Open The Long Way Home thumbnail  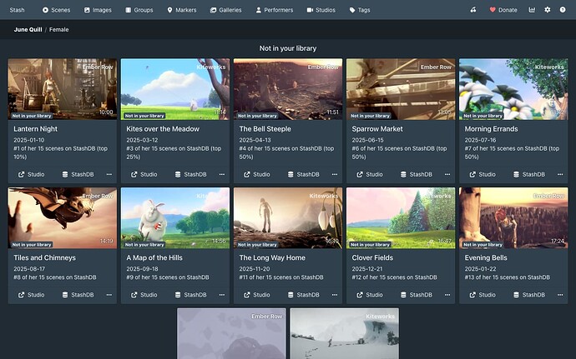pyautogui.click(x=288, y=218)
